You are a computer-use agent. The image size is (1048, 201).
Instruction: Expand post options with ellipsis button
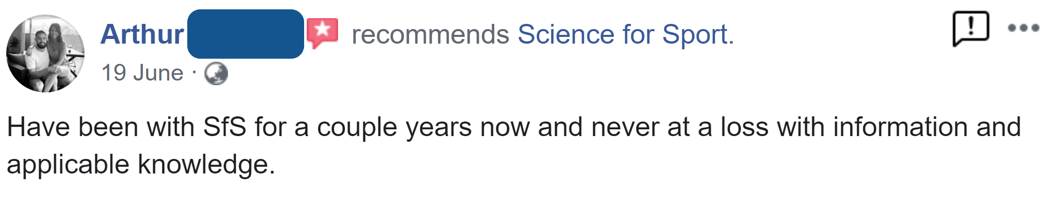coord(1023,28)
